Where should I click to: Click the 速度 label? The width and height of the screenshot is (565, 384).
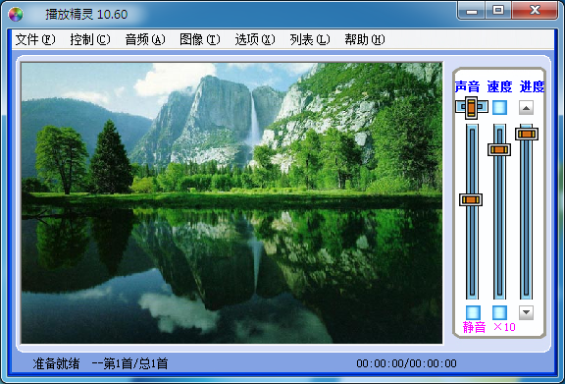(499, 86)
